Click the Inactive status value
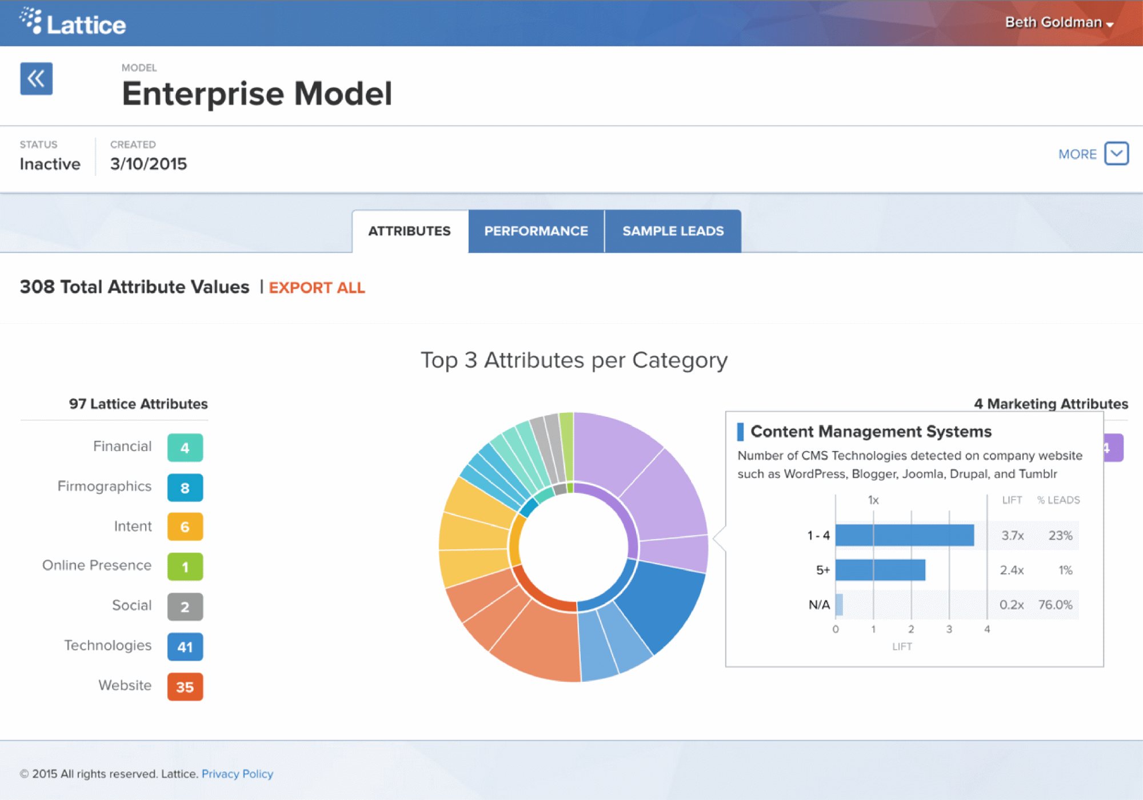This screenshot has width=1143, height=800. (50, 164)
